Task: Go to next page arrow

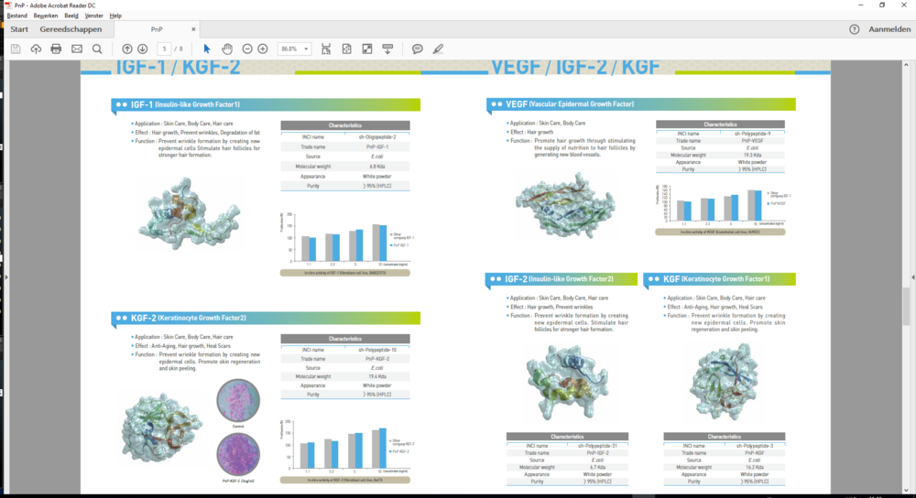Action: [x=143, y=49]
